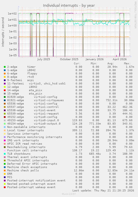This screenshot has height=197, width=138.
Task: Click the Rescheduling interrupts legend swatch
Action: click(x=5, y=147)
